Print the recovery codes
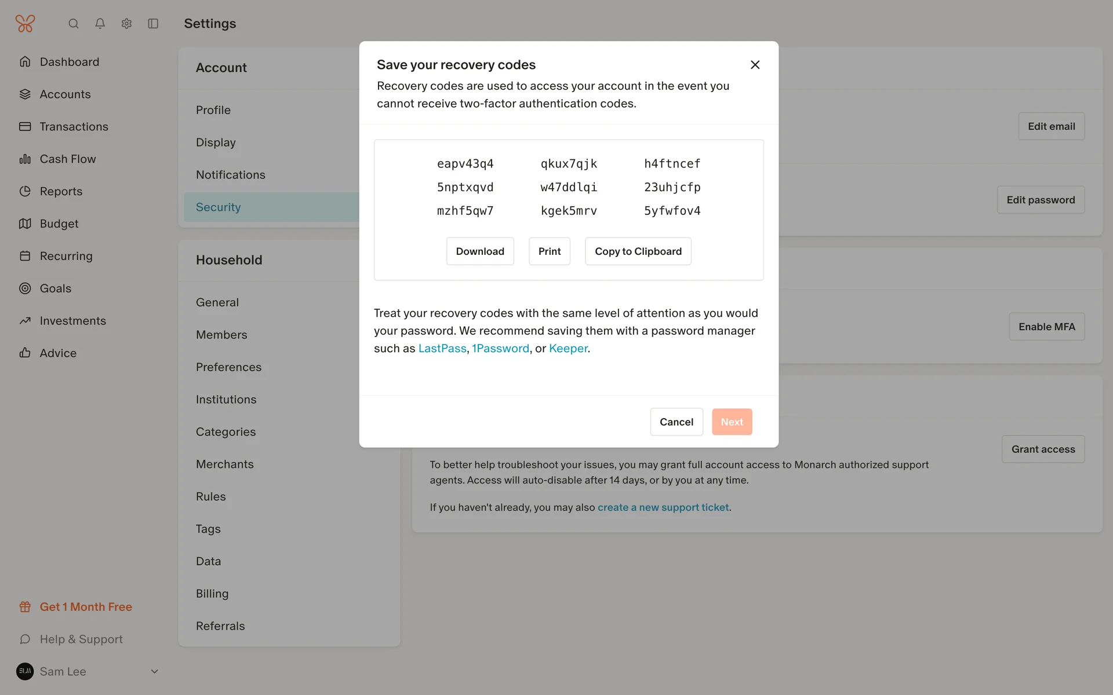Viewport: 1113px width, 695px height. click(x=549, y=251)
